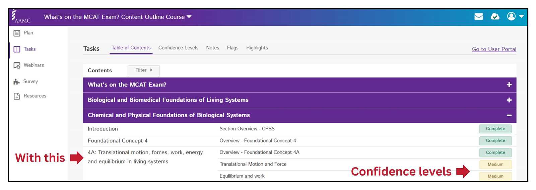Click the Tasks sidebar book icon

coord(17,49)
